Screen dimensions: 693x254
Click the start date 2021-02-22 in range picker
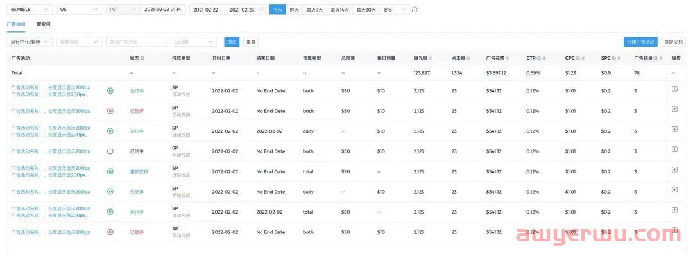coord(206,10)
